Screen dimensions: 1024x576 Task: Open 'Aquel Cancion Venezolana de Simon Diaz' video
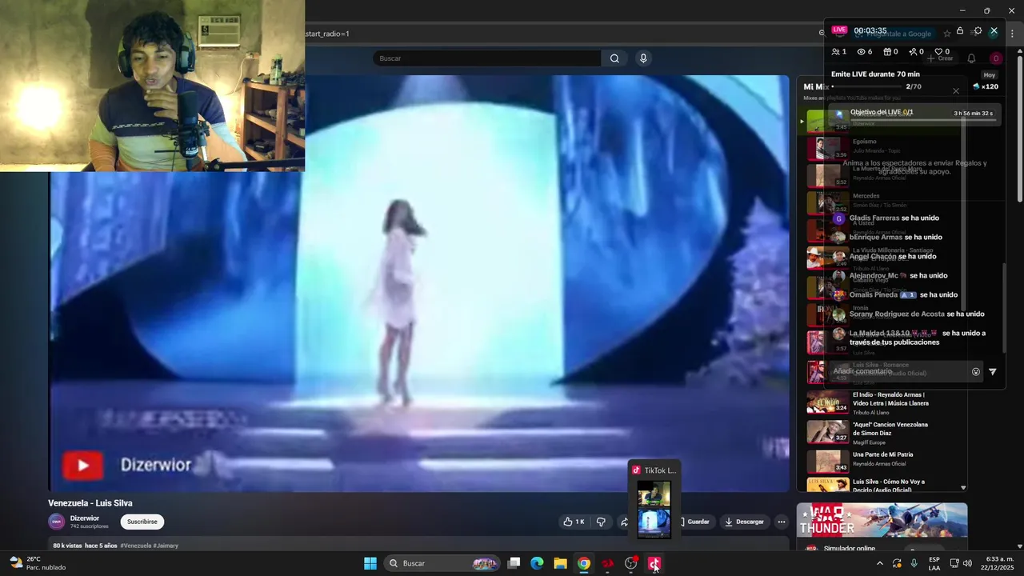point(868,432)
